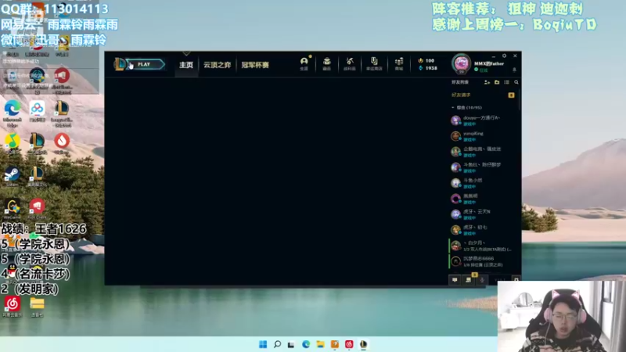
Task: Open Riot Client desktop shortcut
Action: click(37, 209)
